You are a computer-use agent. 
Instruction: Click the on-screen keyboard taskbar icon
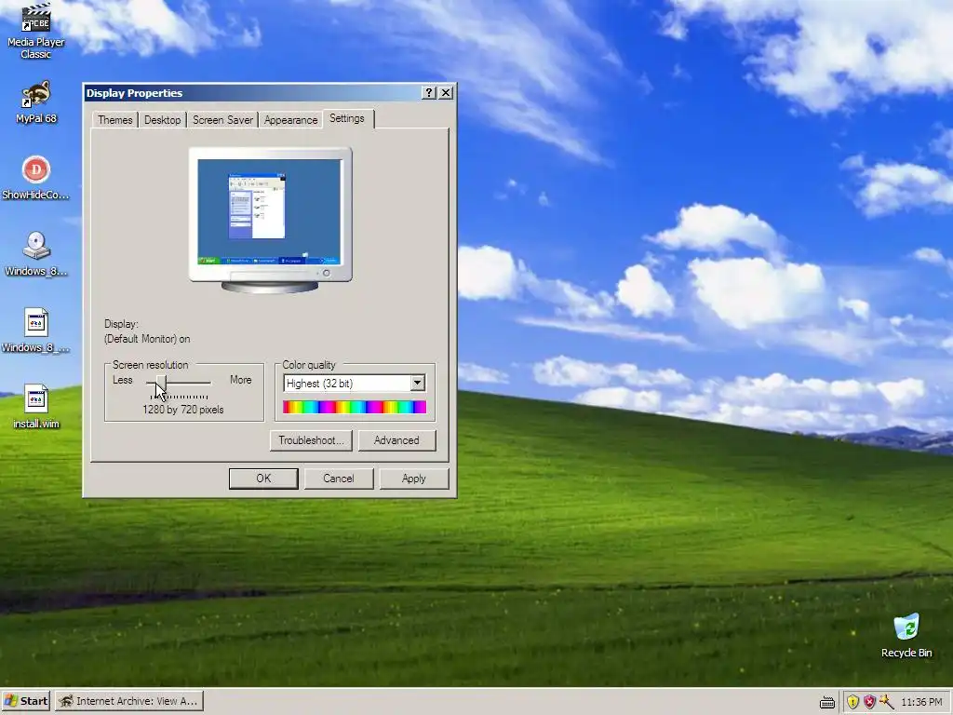point(827,702)
